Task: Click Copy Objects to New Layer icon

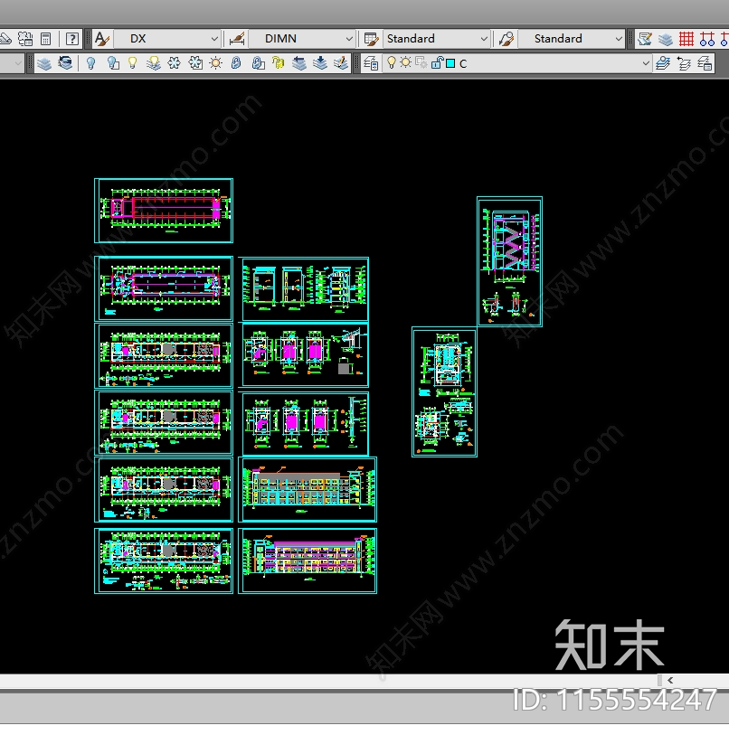Action: 320,63
